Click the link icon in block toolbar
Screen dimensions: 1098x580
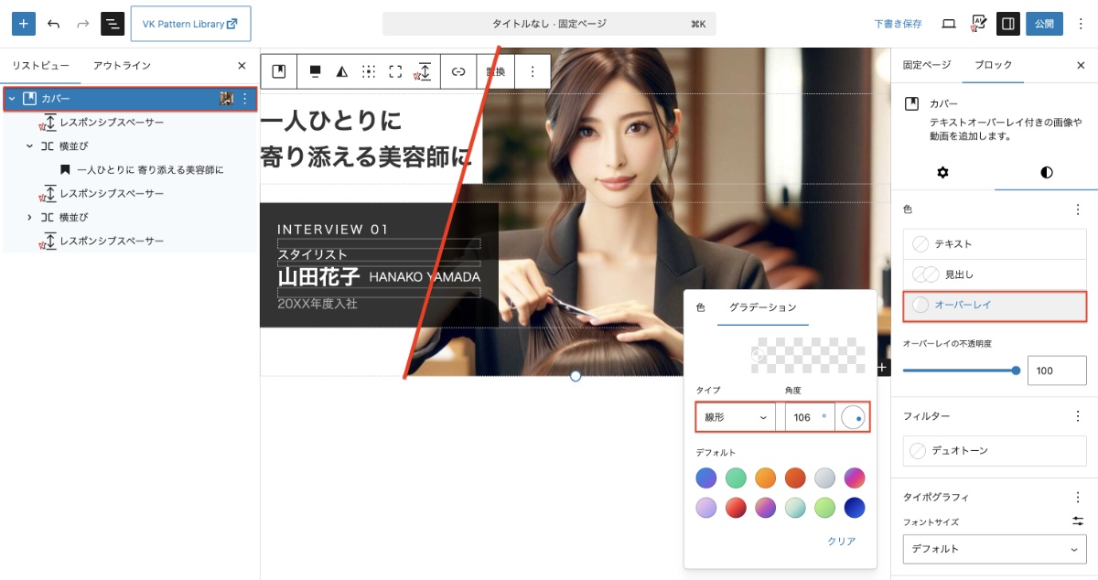click(x=458, y=71)
